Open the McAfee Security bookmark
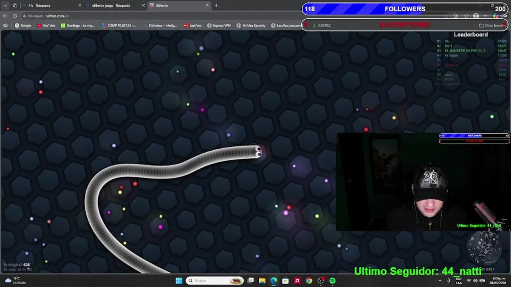This screenshot has height=287, width=511. [x=251, y=26]
